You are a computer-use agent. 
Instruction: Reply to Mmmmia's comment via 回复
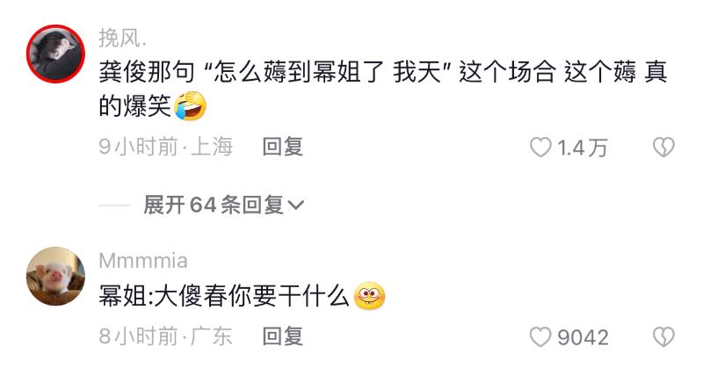282,336
